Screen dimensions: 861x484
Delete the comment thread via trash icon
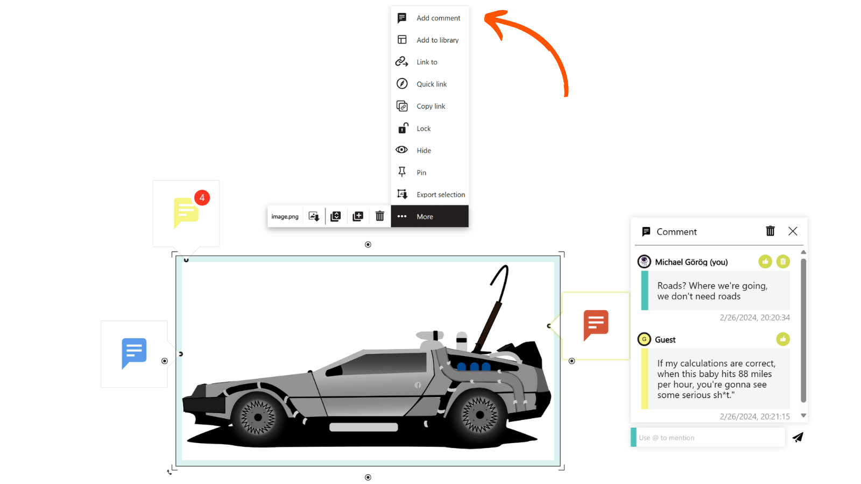[770, 231]
